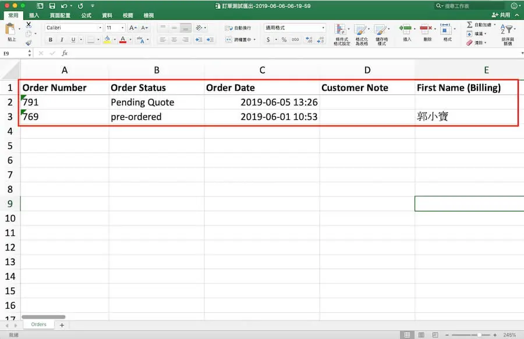Click the search worksheet field
524x339 pixels.
(x=469, y=6)
